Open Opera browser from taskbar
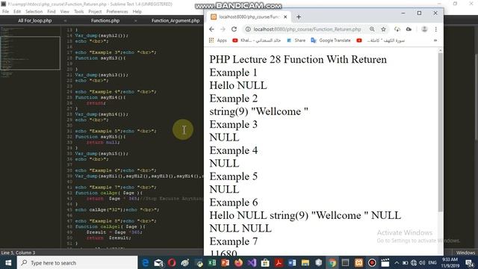The width and height of the screenshot is (478, 269). [172, 262]
